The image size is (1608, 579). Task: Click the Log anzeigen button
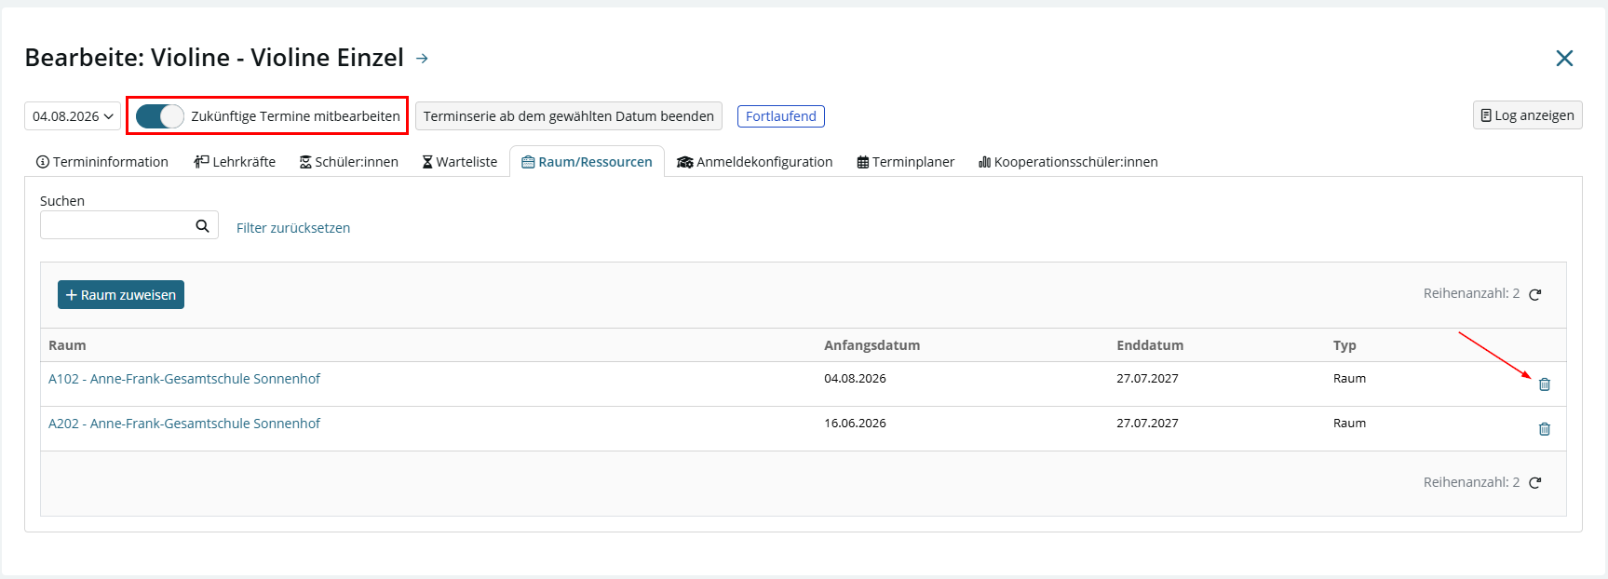(1528, 115)
